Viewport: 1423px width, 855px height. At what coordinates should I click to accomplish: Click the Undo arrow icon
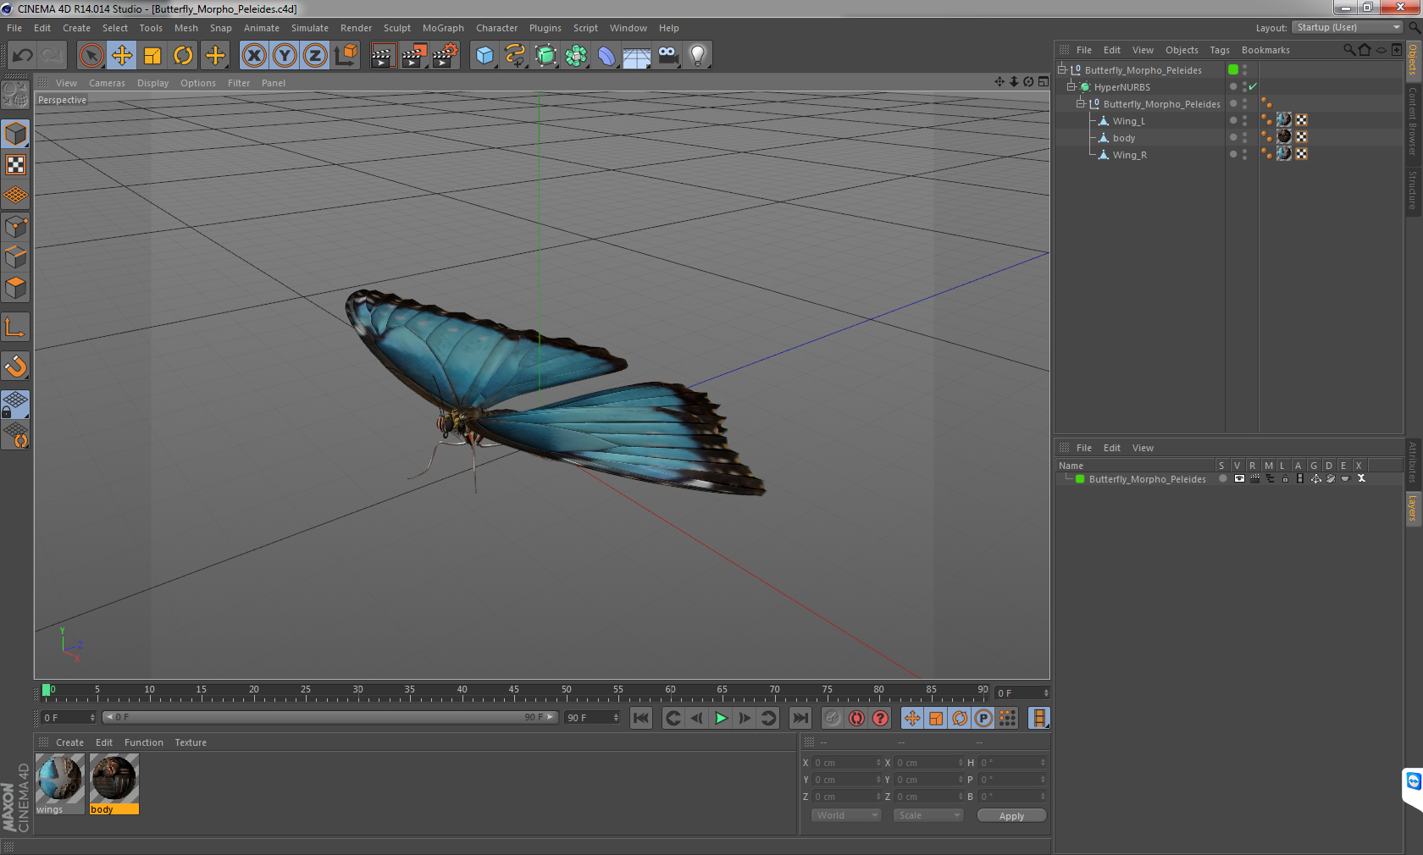pyautogui.click(x=23, y=56)
